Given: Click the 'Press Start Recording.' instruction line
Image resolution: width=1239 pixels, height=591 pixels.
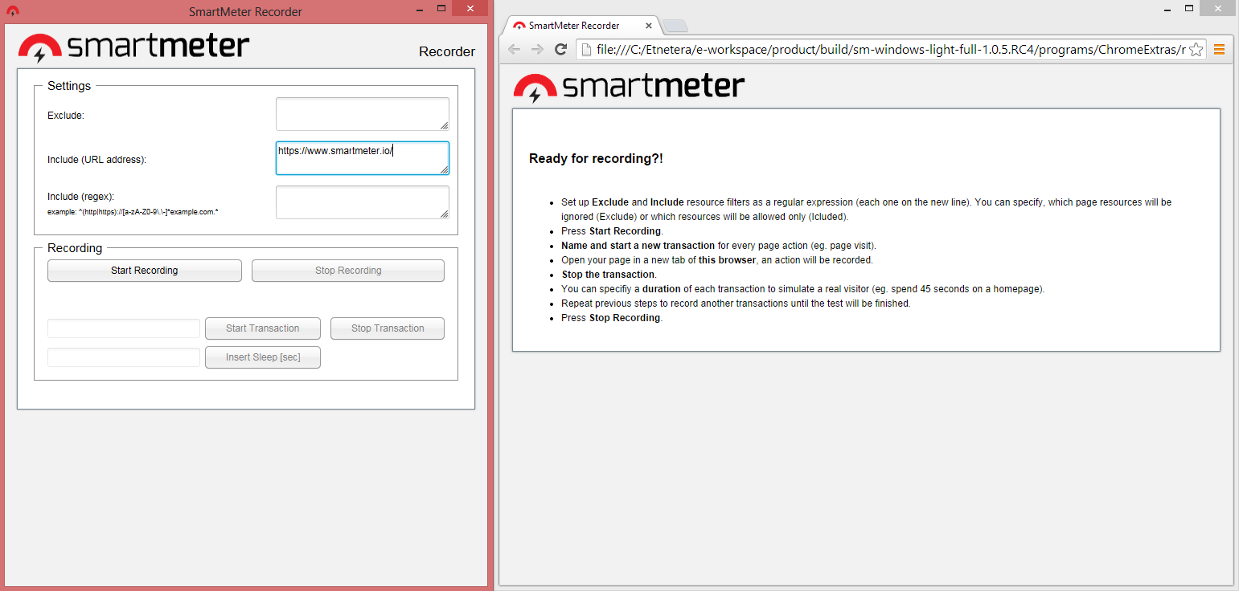Looking at the screenshot, I should [x=612, y=231].
